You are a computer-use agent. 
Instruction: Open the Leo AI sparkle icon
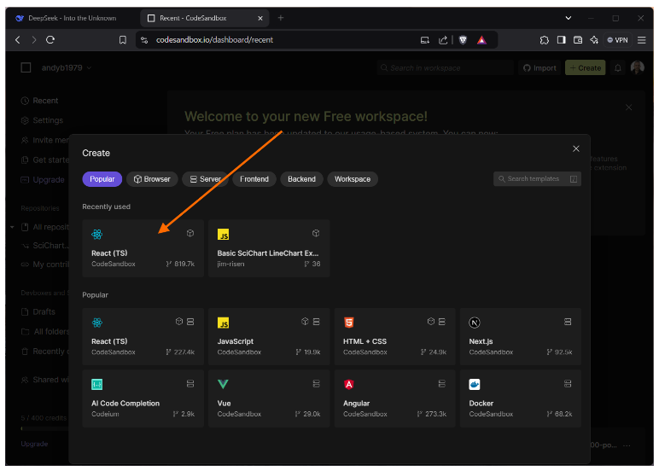(594, 40)
